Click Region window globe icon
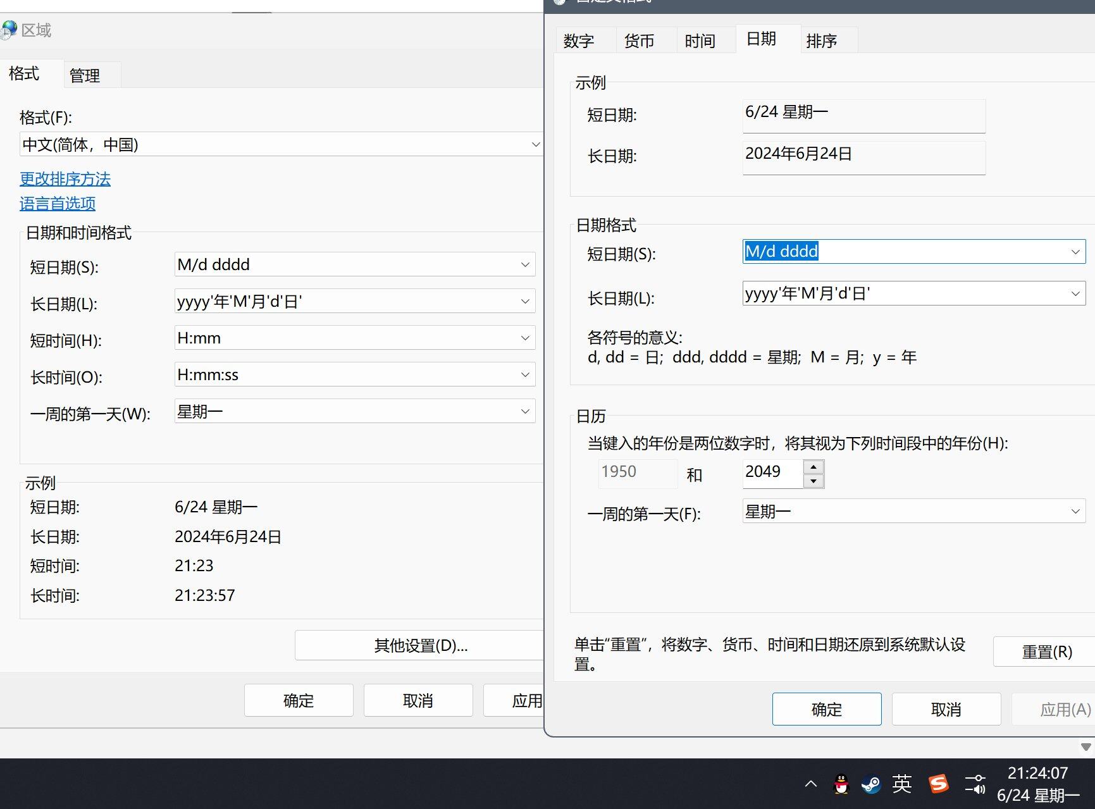1095x809 pixels. click(9, 30)
